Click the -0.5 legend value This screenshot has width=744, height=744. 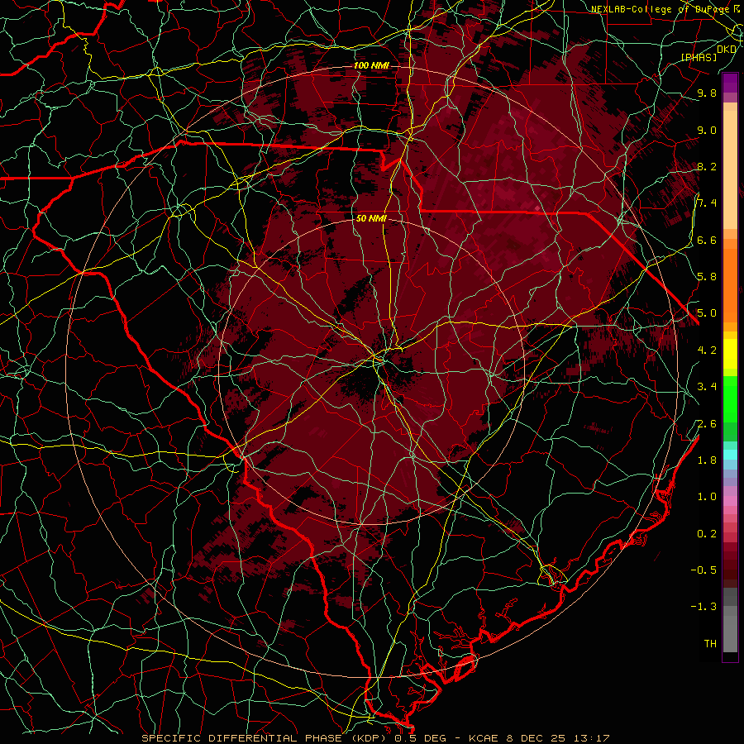pos(703,570)
